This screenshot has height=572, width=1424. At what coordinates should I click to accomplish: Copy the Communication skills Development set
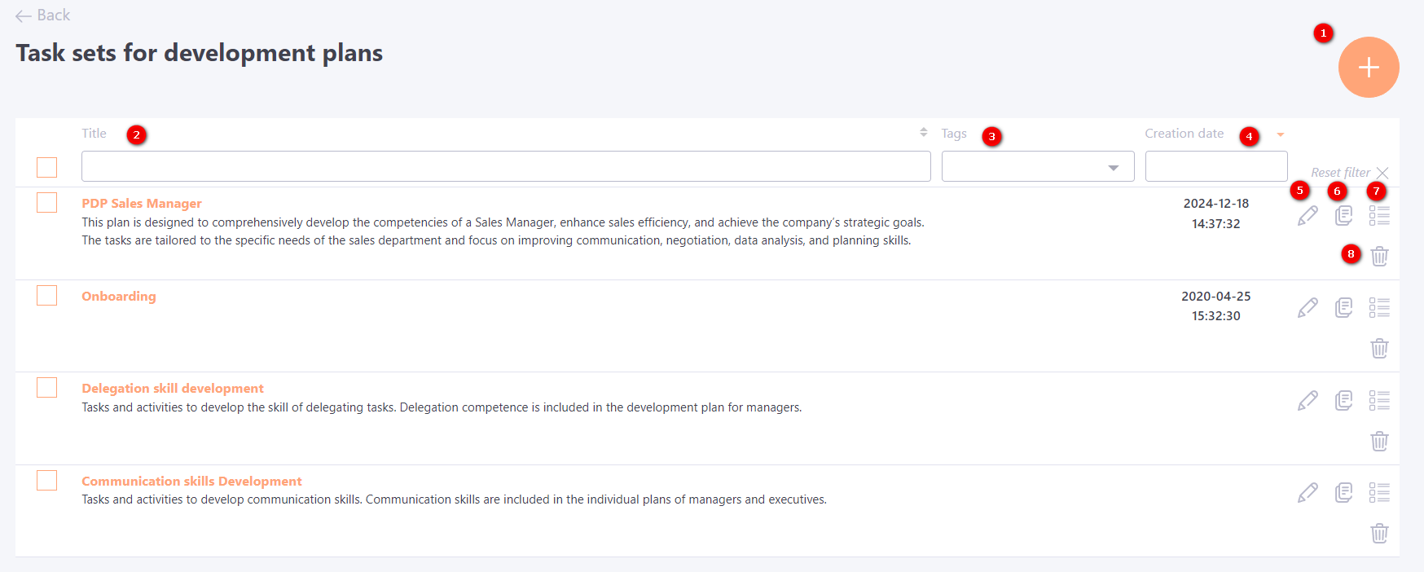click(1343, 493)
